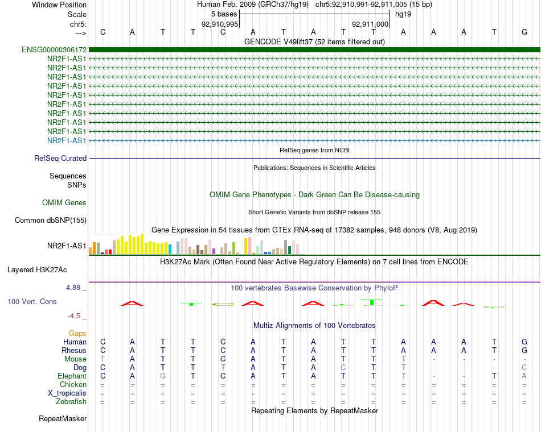
Task: Click the chr5: ruler label
Action: [x=79, y=24]
